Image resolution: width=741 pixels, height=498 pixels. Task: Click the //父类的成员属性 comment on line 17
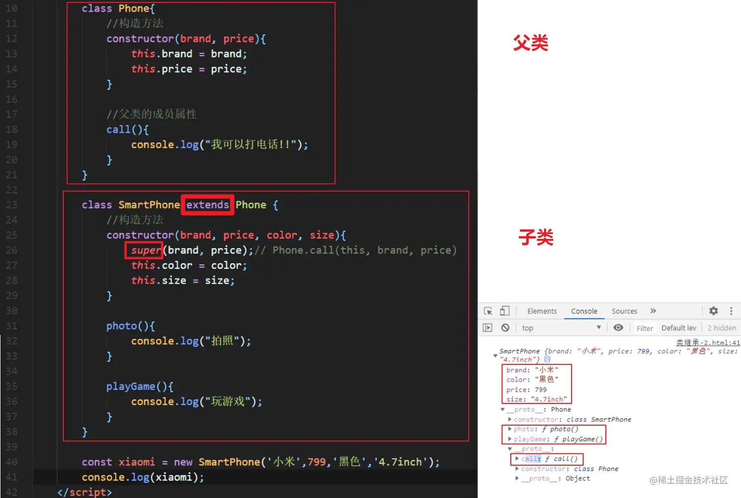tap(151, 114)
